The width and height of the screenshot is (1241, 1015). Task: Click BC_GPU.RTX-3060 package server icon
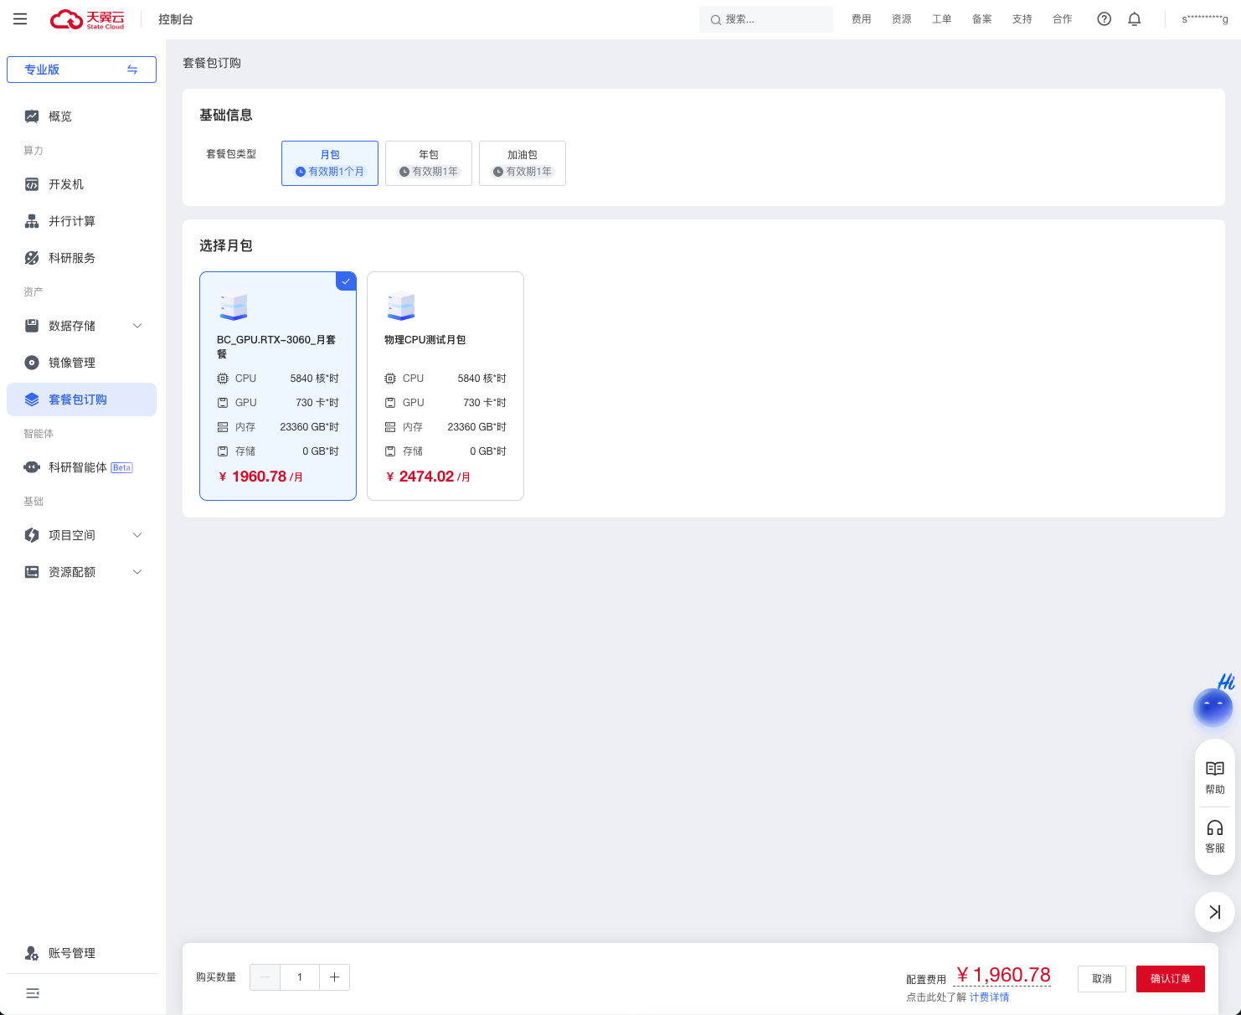coord(234,307)
